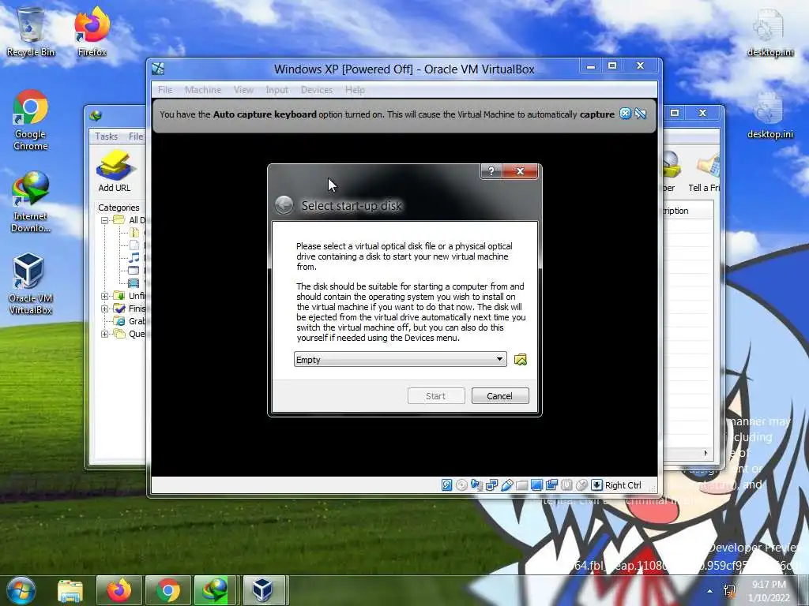Open Windows Explorer from taskbar

[70, 590]
